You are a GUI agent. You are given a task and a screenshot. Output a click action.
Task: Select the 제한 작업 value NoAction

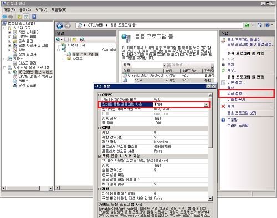tap(161, 142)
